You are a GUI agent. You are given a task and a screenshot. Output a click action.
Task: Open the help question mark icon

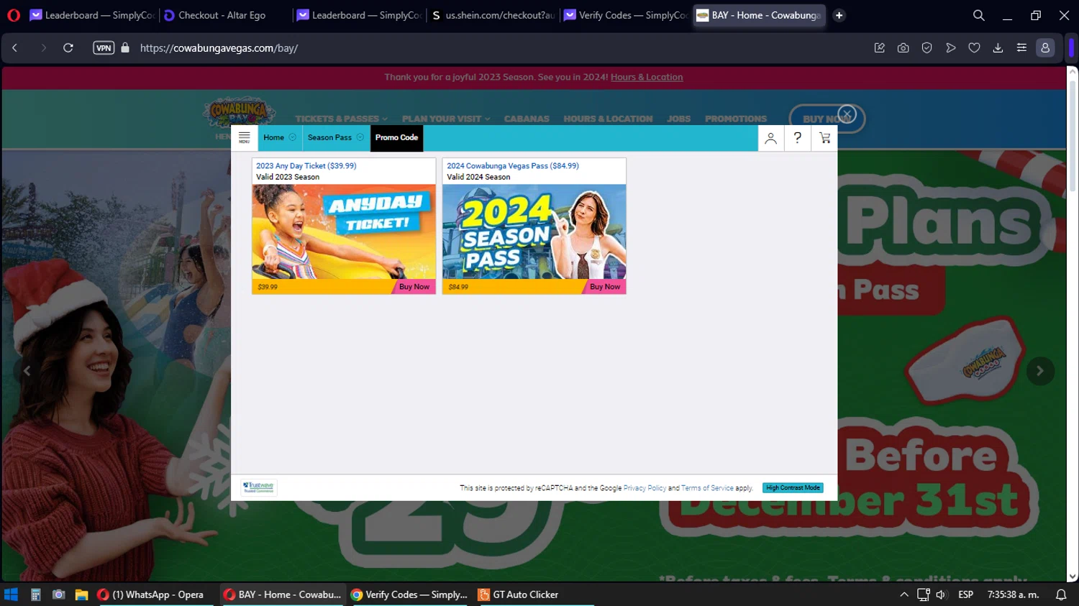tap(797, 138)
